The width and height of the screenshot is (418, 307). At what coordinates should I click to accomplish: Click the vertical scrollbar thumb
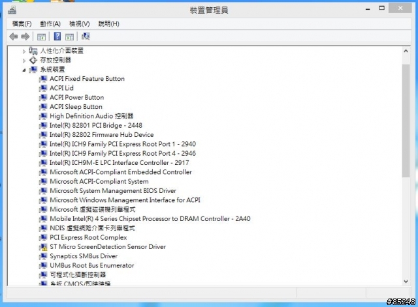[406, 121]
